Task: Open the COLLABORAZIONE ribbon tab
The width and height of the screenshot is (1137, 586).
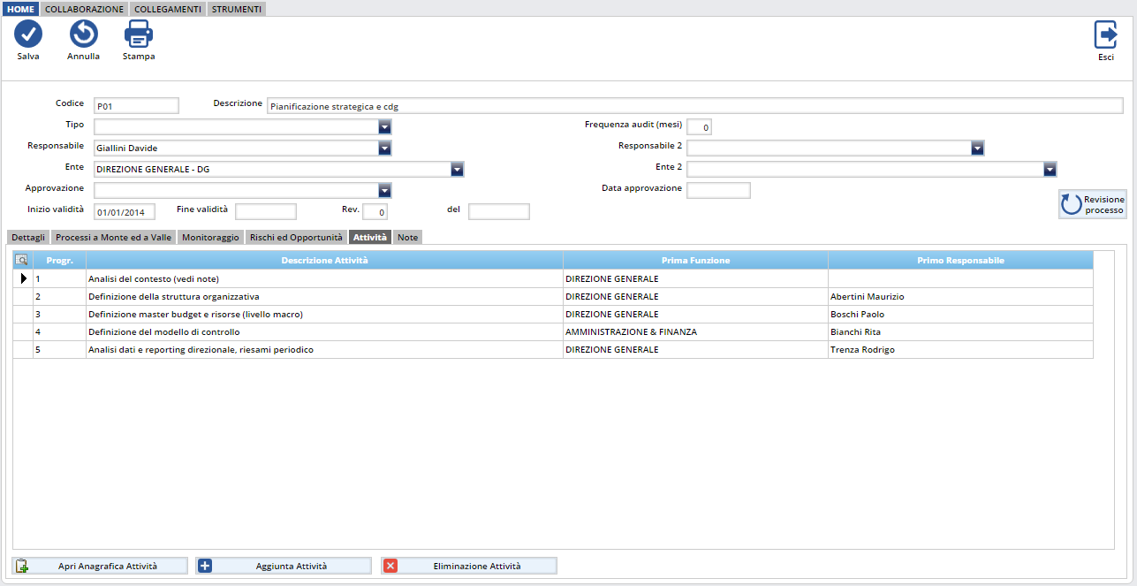Action: pyautogui.click(x=84, y=9)
